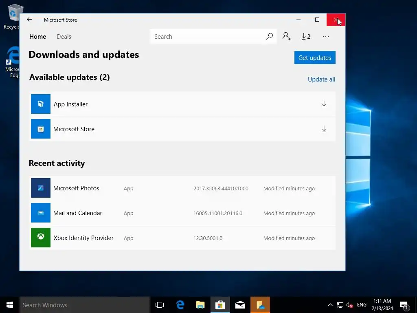This screenshot has height=313, width=417.
Task: Click the Microsoft Photos app icon
Action: tap(41, 188)
